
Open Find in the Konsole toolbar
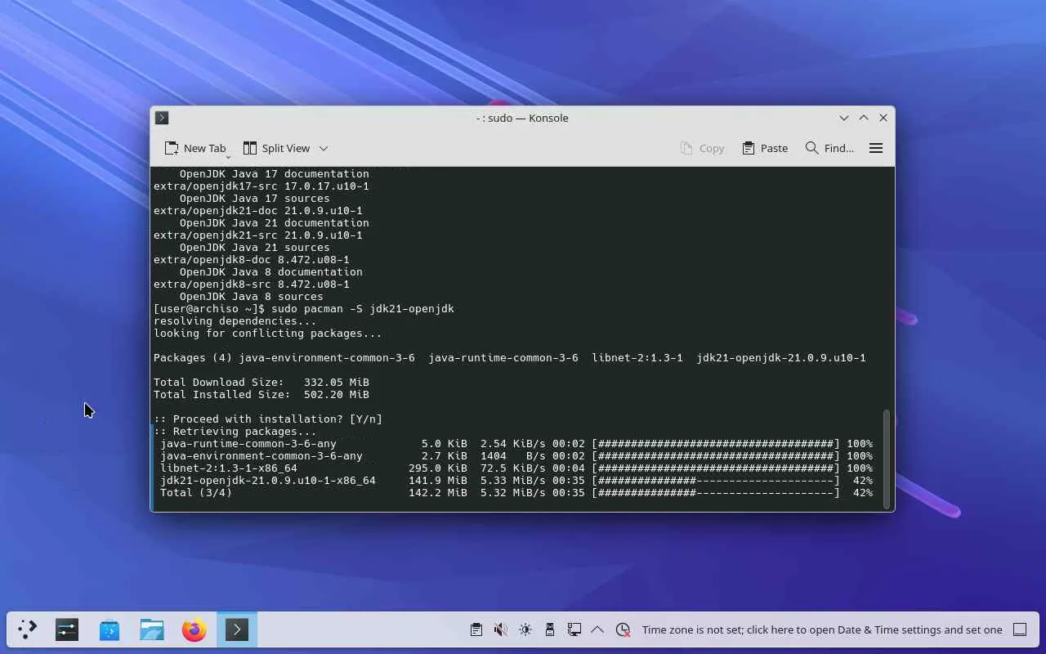click(829, 148)
